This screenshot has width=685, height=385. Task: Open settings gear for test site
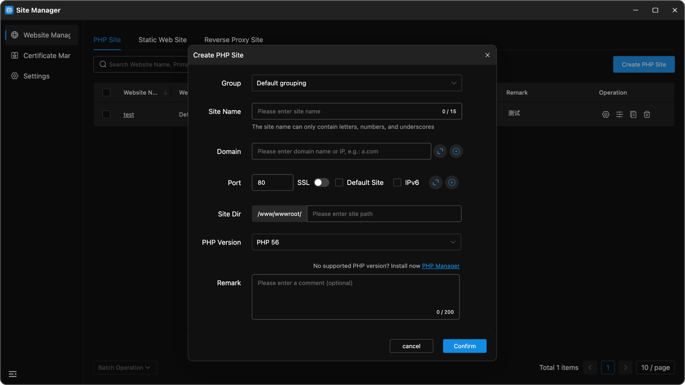click(605, 115)
